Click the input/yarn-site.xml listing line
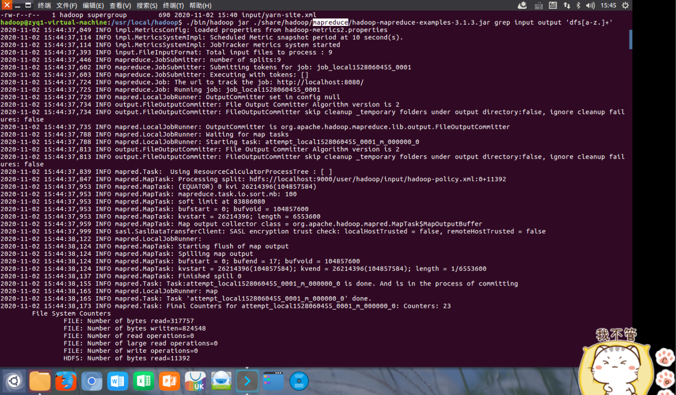This screenshot has height=395, width=676. [158, 15]
